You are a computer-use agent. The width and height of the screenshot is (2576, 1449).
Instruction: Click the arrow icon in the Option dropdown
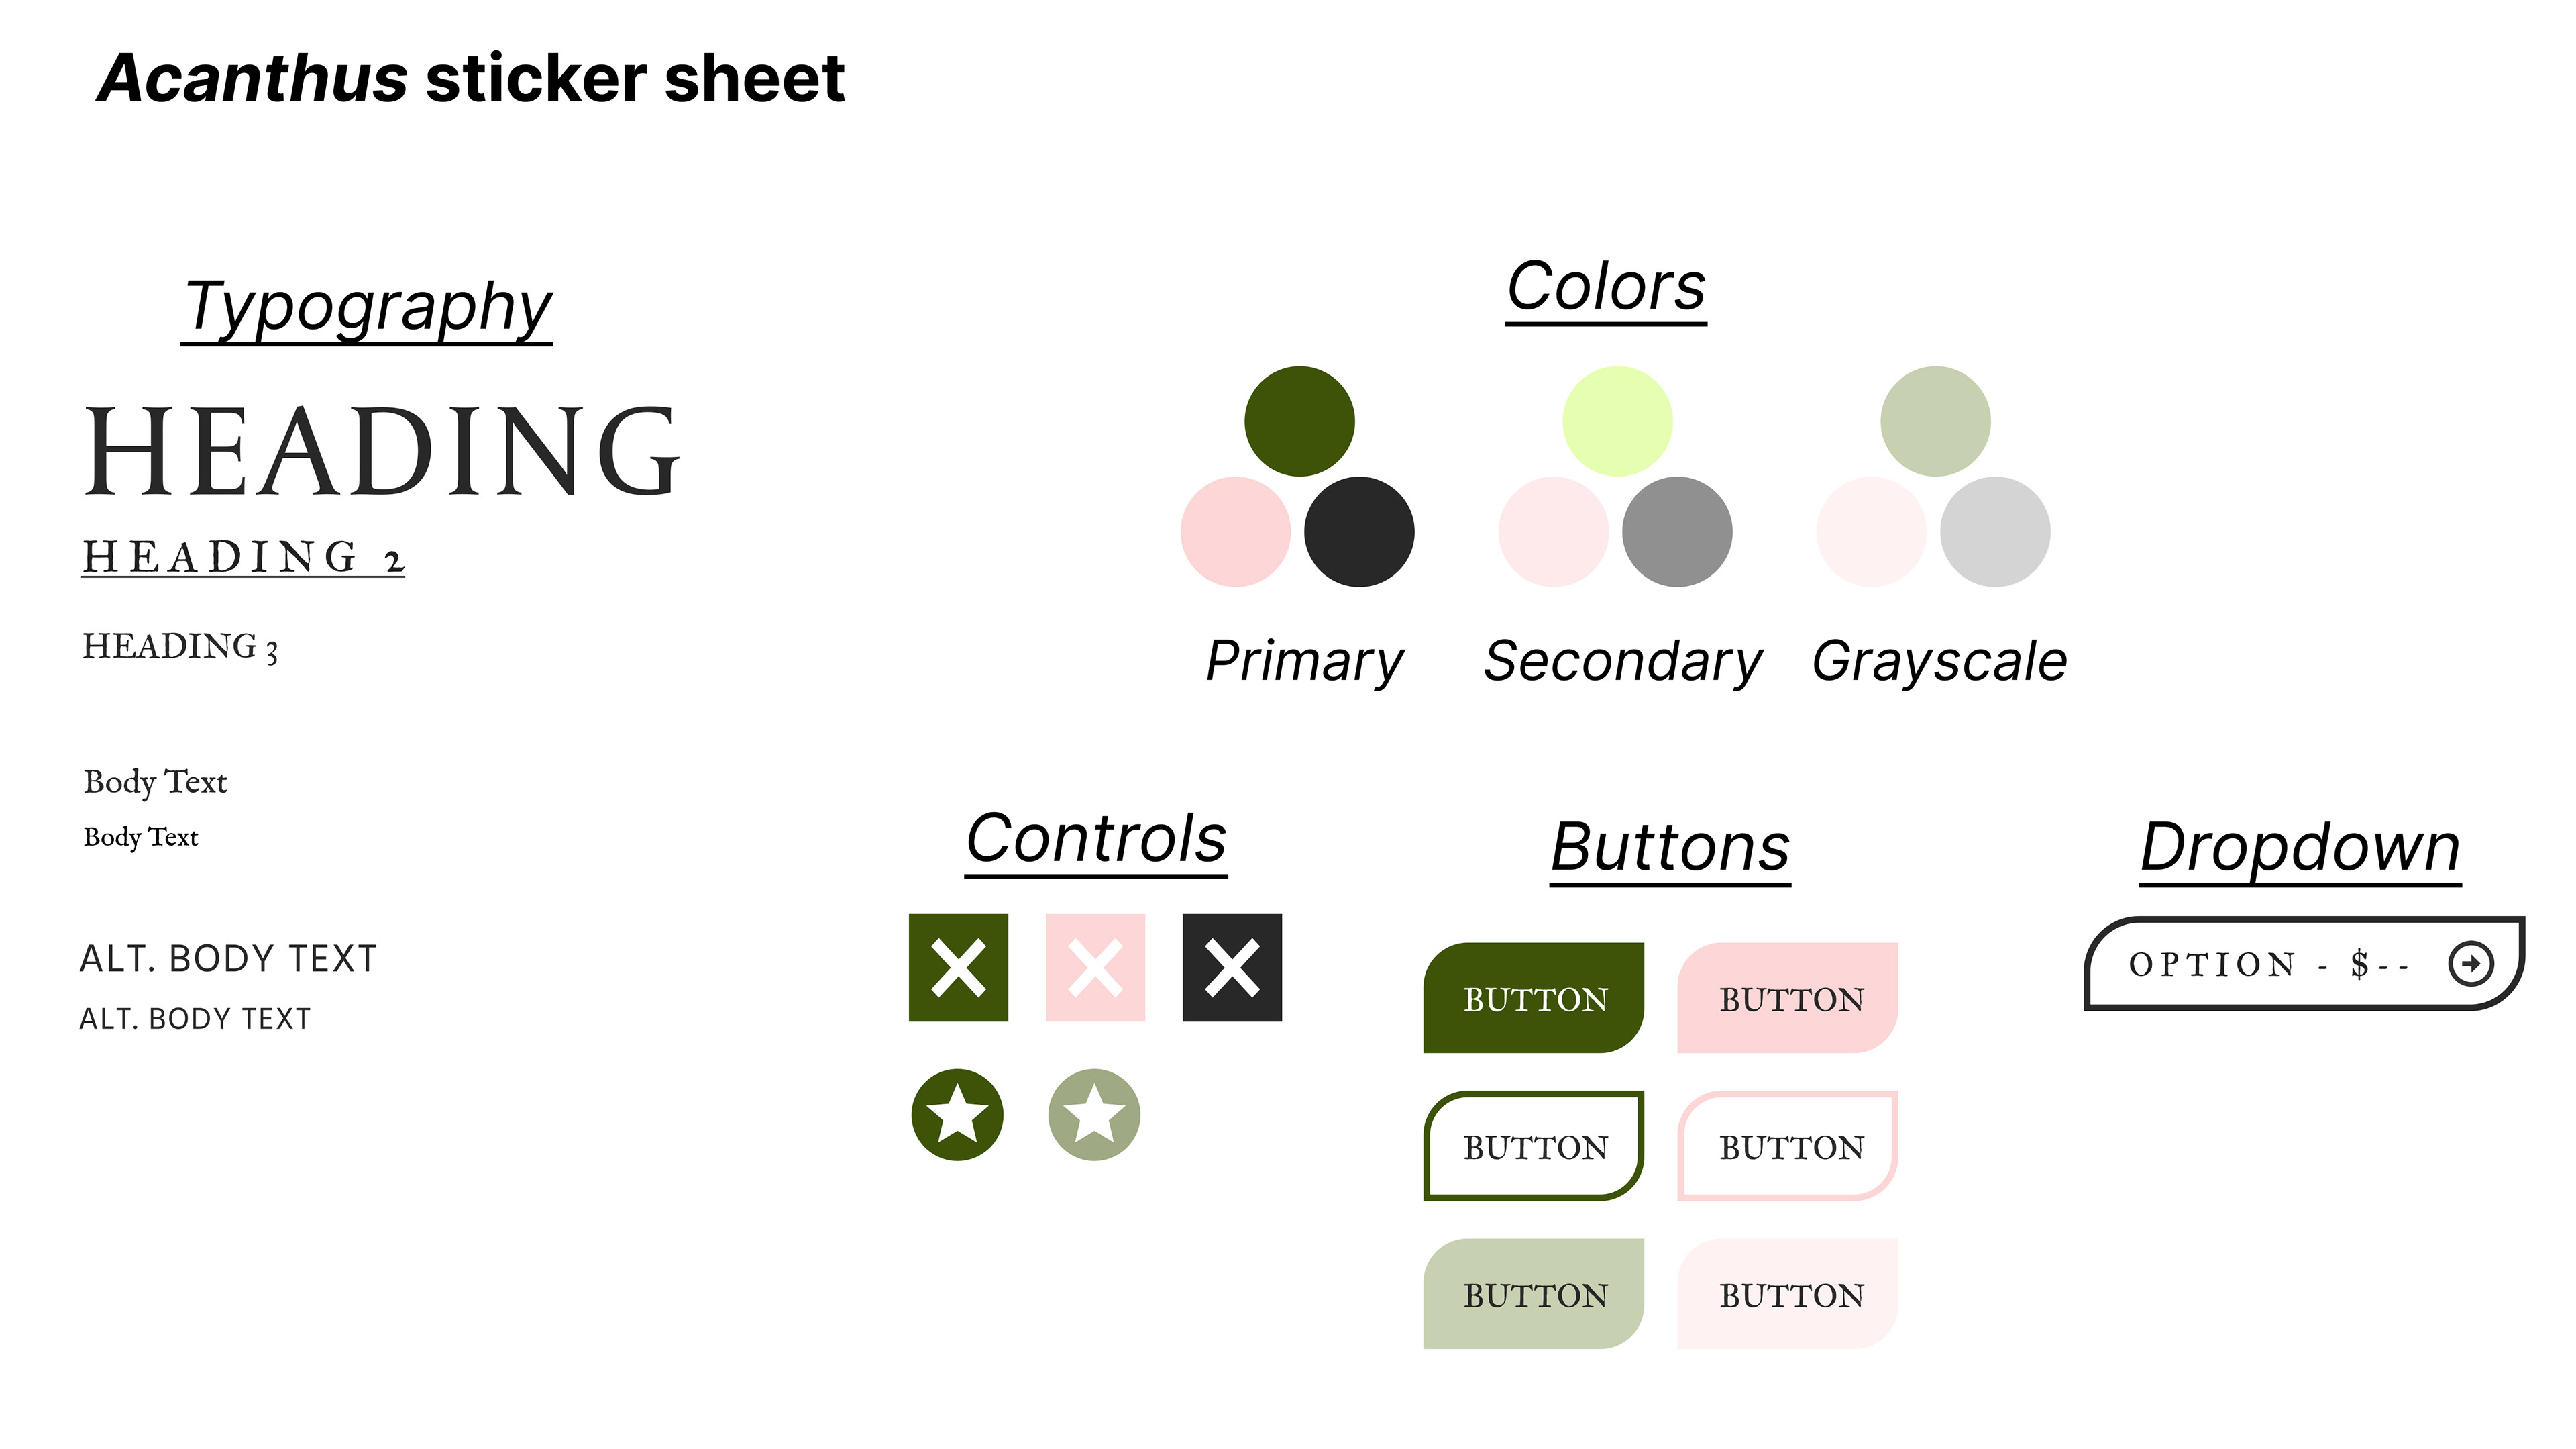[x=2471, y=964]
